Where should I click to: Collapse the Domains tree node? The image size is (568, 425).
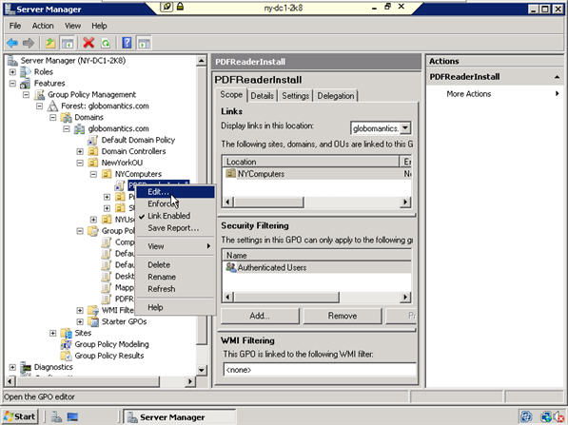[x=53, y=117]
